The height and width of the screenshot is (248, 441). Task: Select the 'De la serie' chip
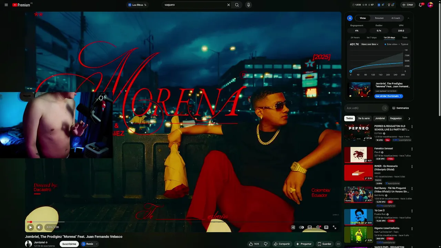tap(364, 118)
